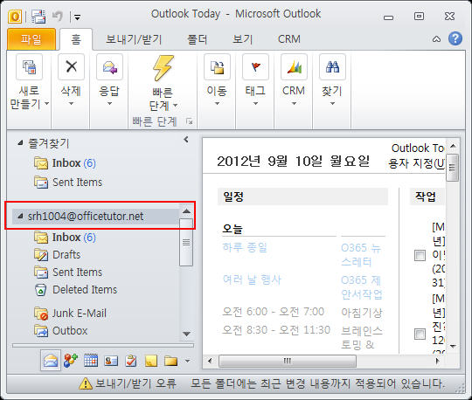Click the 삭제 (Delete) X icon
The height and width of the screenshot is (400, 472).
[x=71, y=66]
